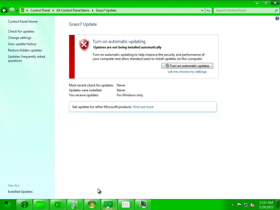Open Help with the question mark icon
This screenshot has width=280, height=210.
[277, 18]
